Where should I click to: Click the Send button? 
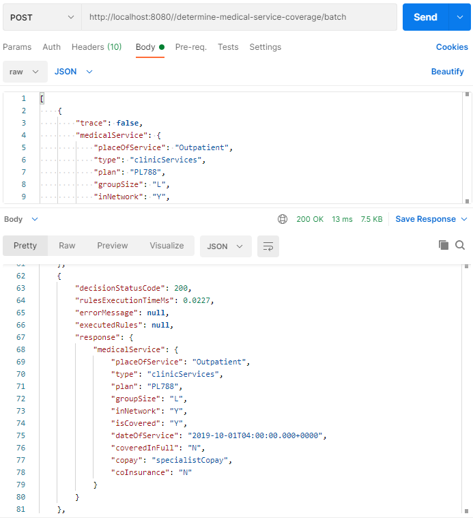click(x=425, y=17)
